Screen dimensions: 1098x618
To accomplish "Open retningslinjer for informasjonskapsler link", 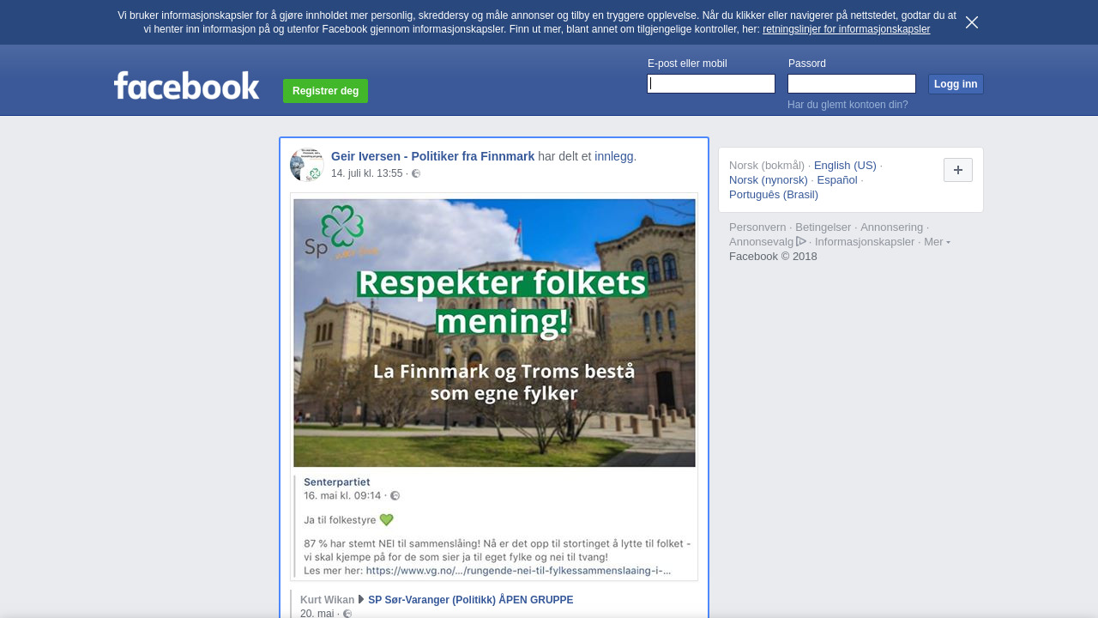I will [x=846, y=29].
